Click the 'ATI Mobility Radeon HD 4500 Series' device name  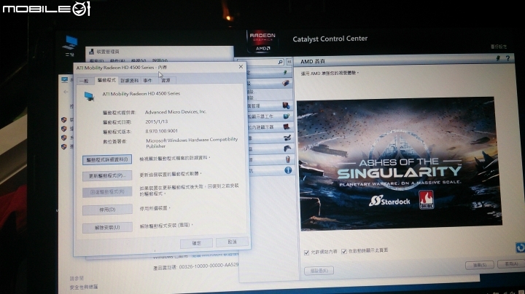click(141, 94)
